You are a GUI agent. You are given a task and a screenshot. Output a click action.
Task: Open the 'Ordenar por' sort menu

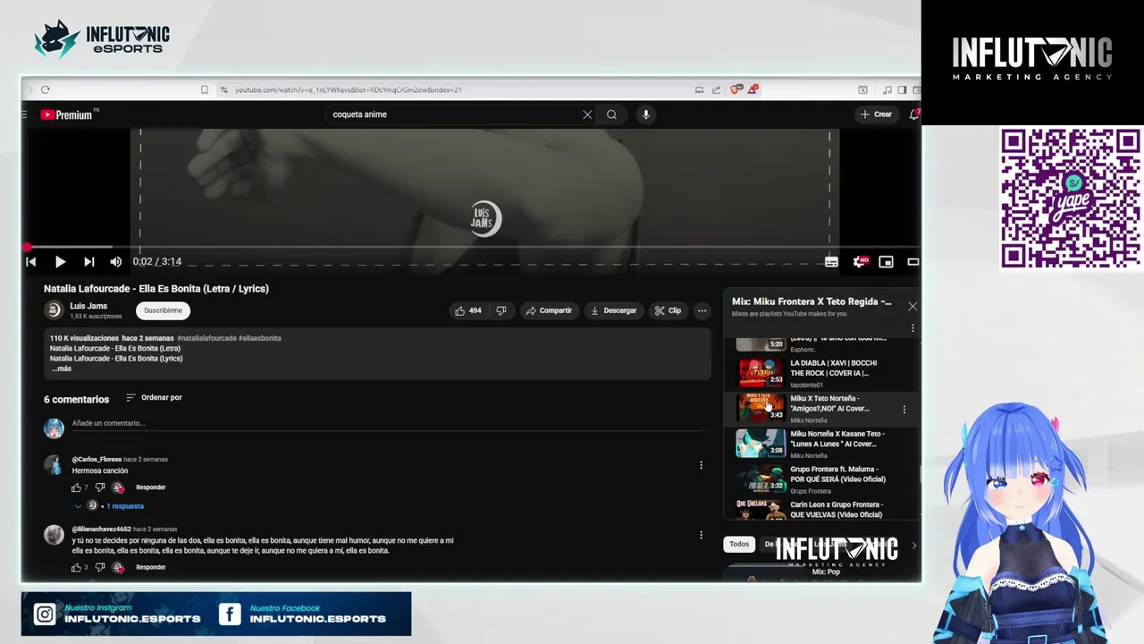[x=154, y=397]
